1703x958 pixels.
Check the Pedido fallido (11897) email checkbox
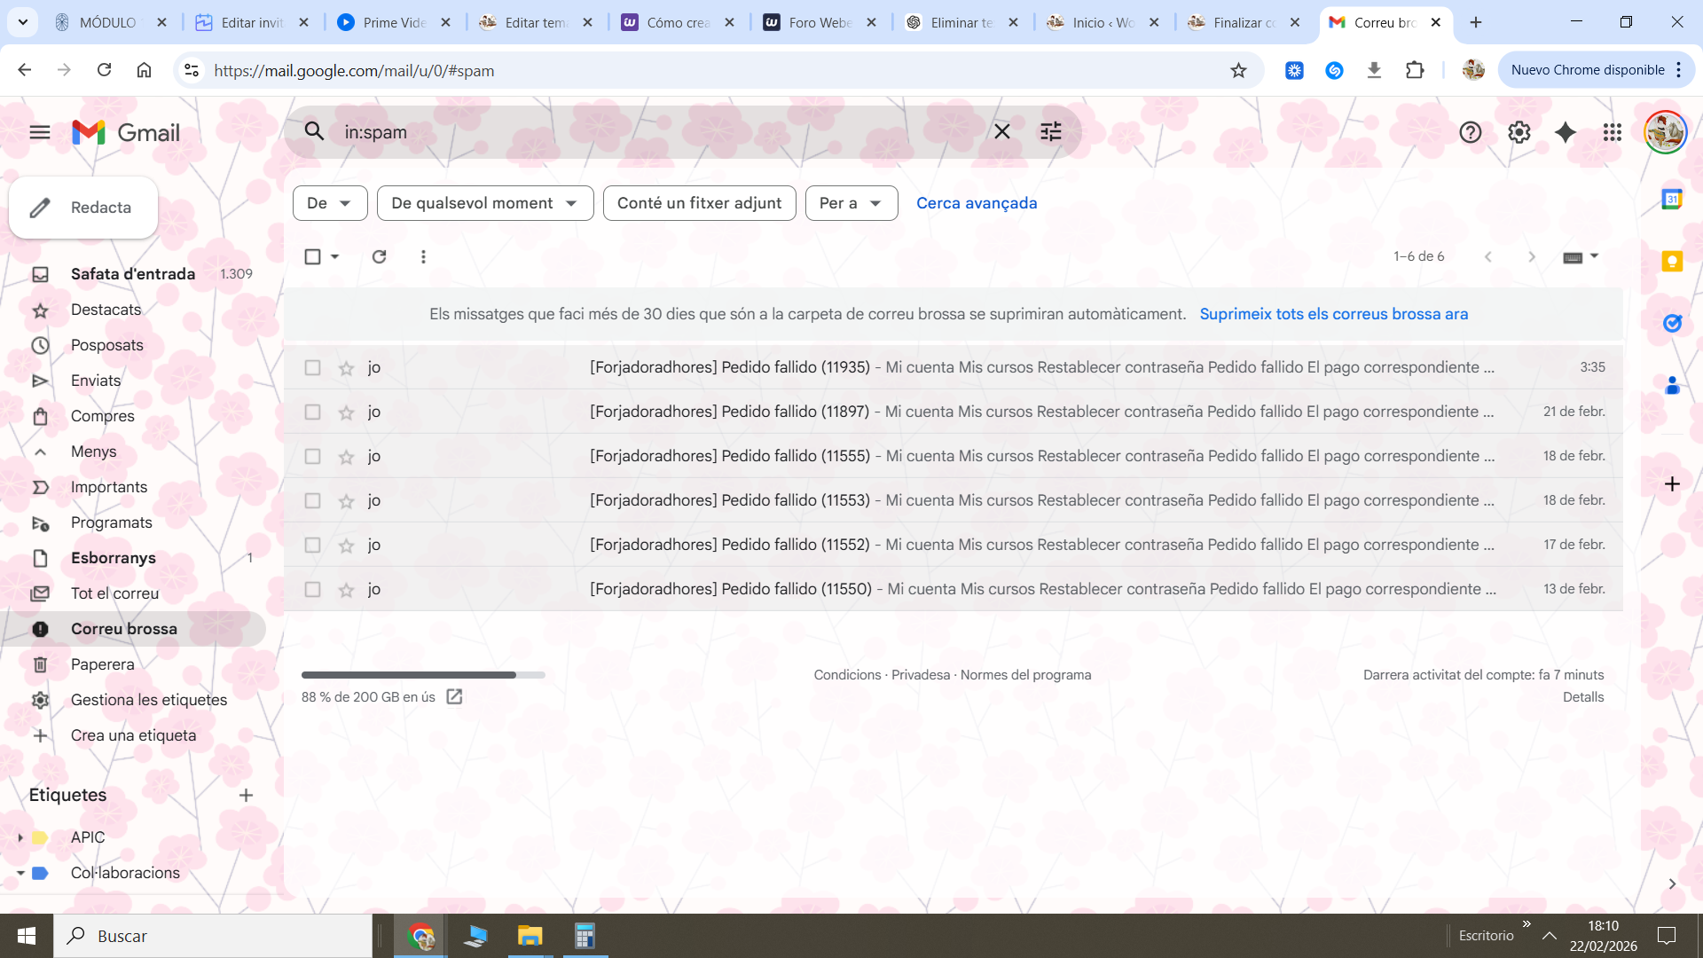coord(312,412)
